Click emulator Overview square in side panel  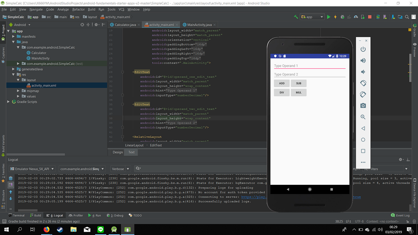coord(363,151)
